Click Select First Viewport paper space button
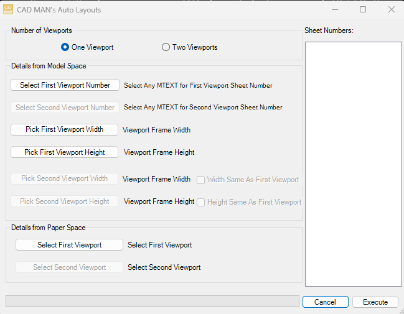 click(69, 245)
